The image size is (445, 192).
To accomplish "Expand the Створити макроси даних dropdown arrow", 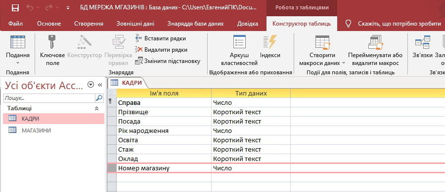I will 344,63.
